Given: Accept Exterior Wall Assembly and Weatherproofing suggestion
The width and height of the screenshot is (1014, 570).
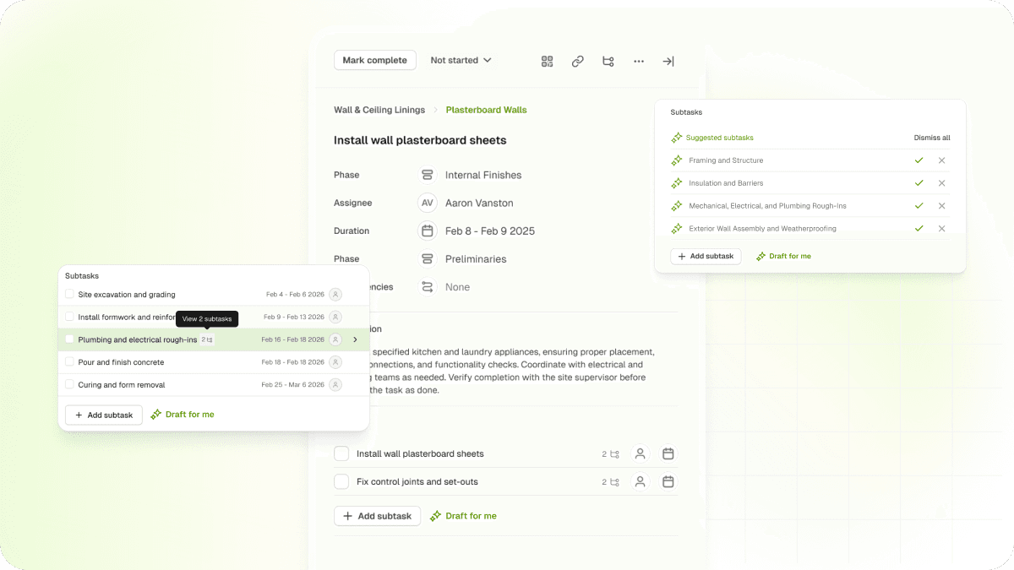Looking at the screenshot, I should tap(919, 228).
